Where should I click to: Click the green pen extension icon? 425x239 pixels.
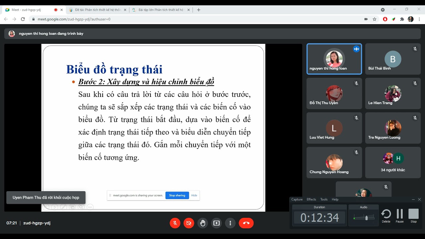coord(393,19)
